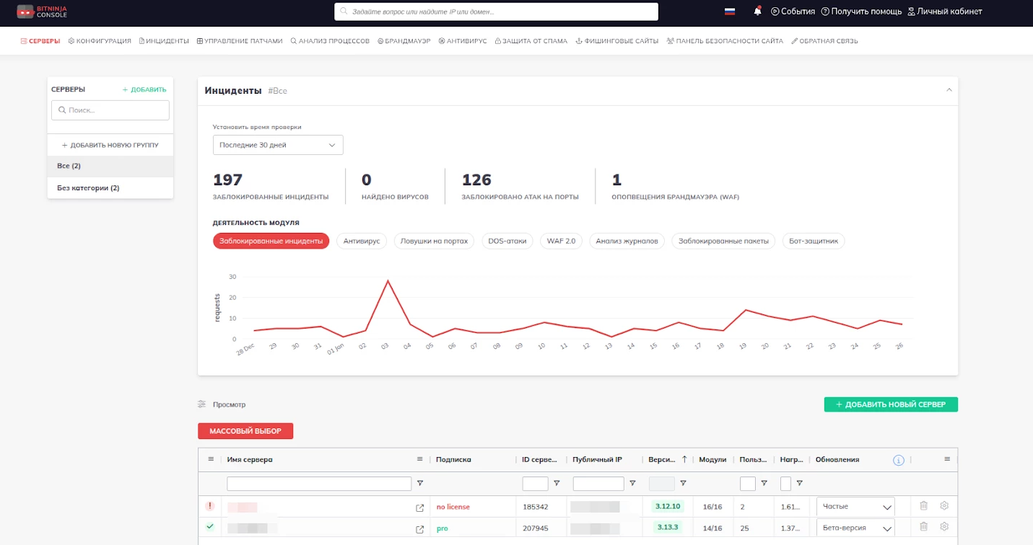Click the filter icon for server name

(420, 484)
